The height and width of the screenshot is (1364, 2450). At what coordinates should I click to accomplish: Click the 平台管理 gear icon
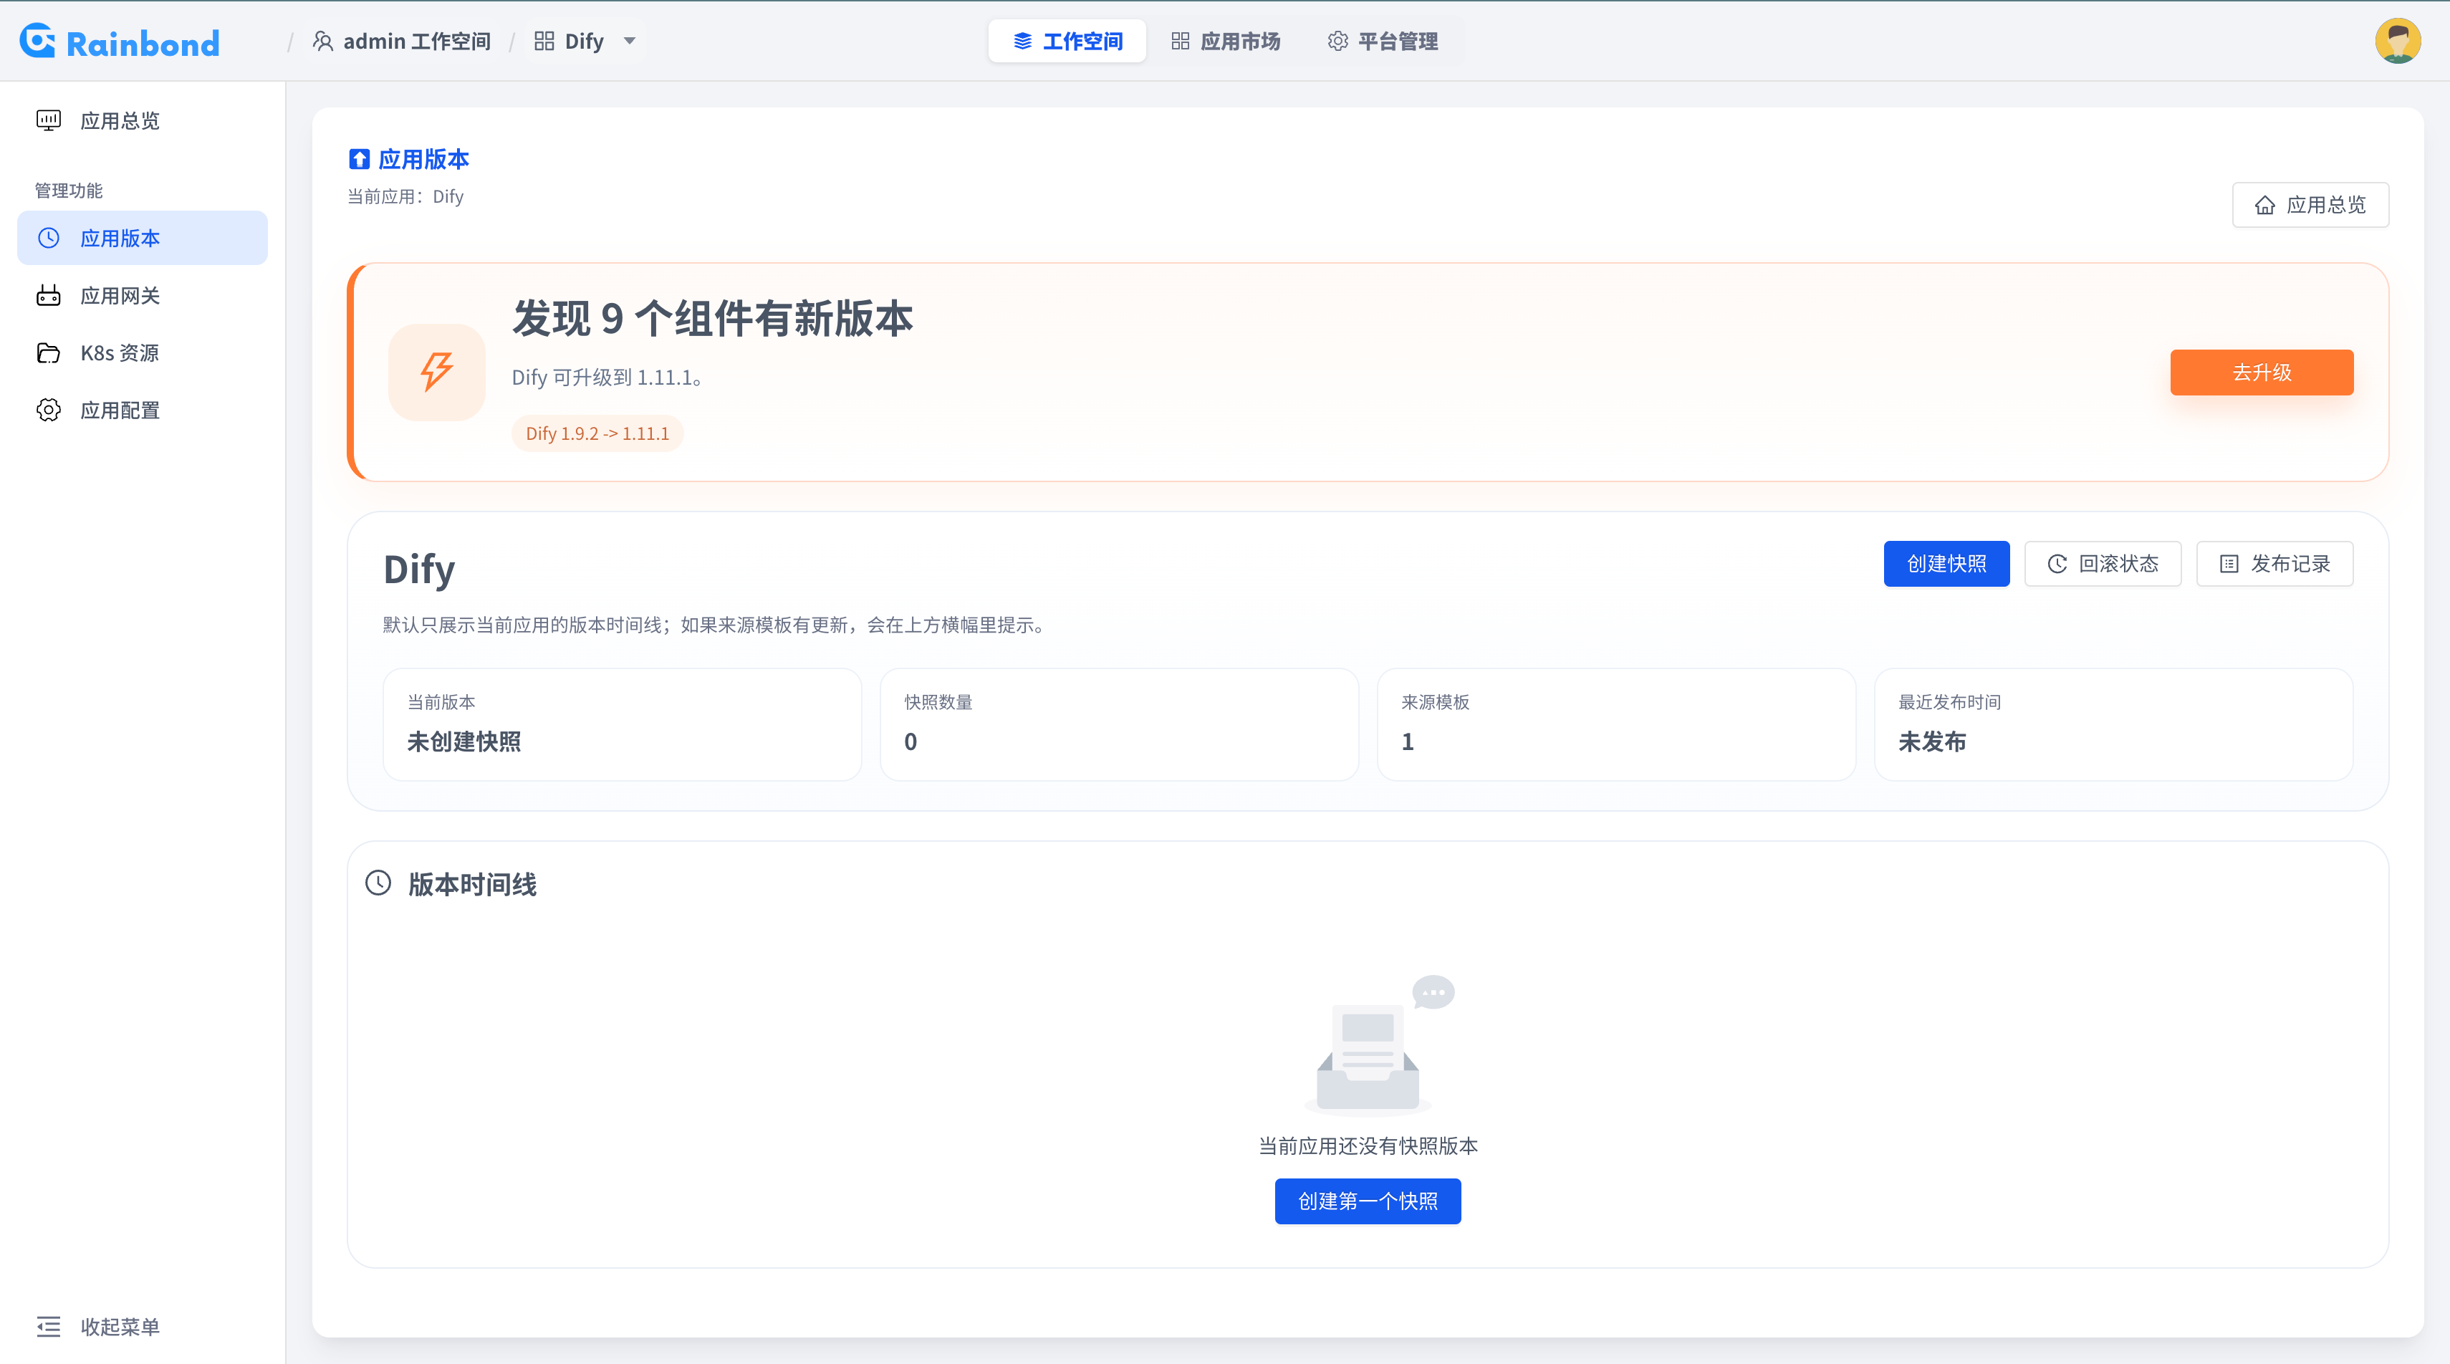point(1338,41)
